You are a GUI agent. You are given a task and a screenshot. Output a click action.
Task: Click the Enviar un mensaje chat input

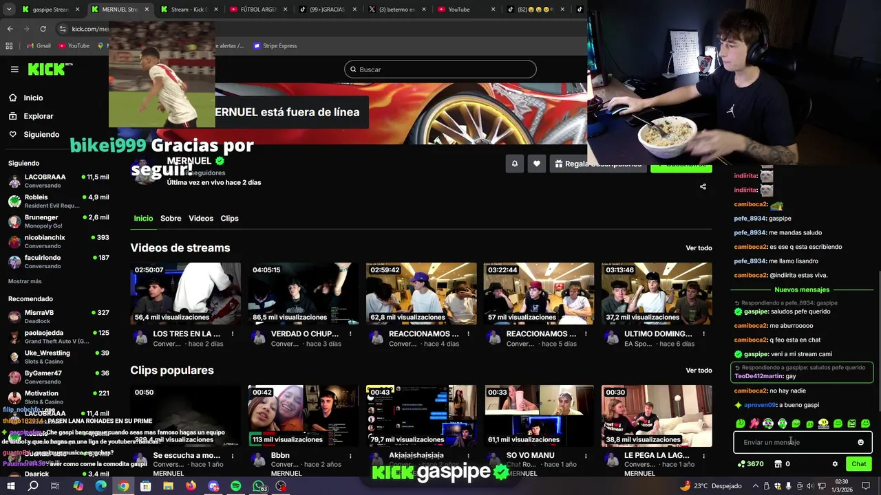click(803, 442)
